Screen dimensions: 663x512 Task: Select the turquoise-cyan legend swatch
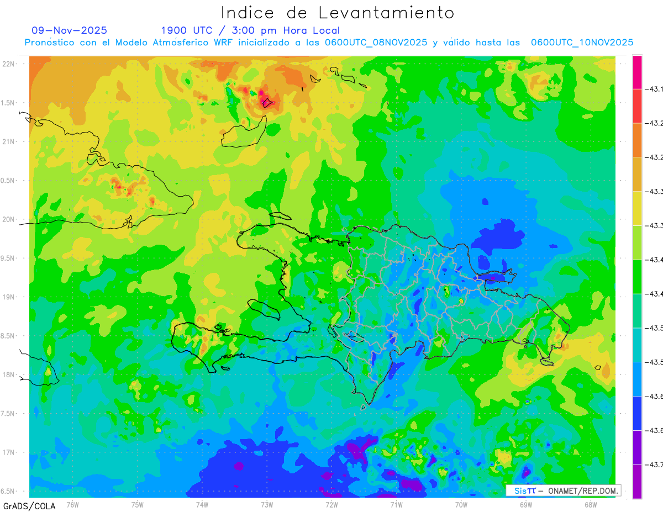click(637, 345)
